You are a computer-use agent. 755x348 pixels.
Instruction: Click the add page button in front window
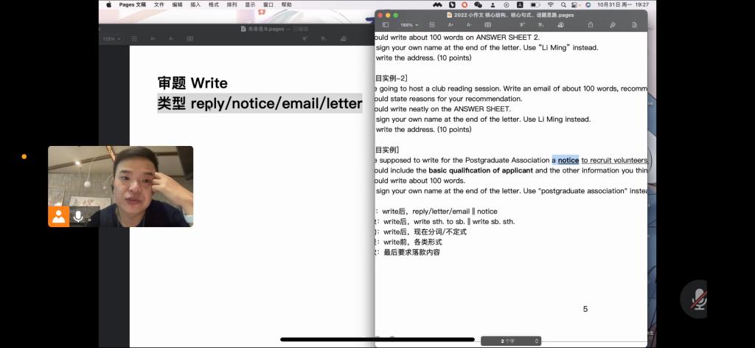(x=432, y=25)
